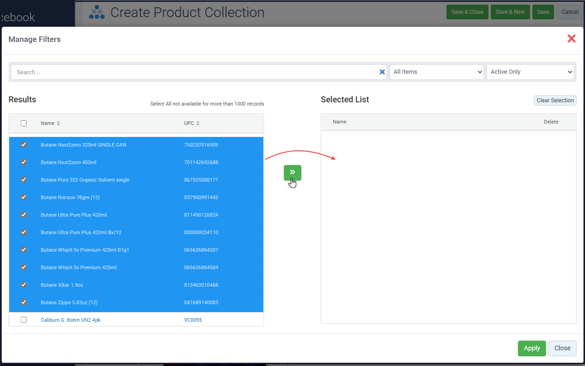
Task: Click the logo beside Create Product Collection
Action: [97, 12]
